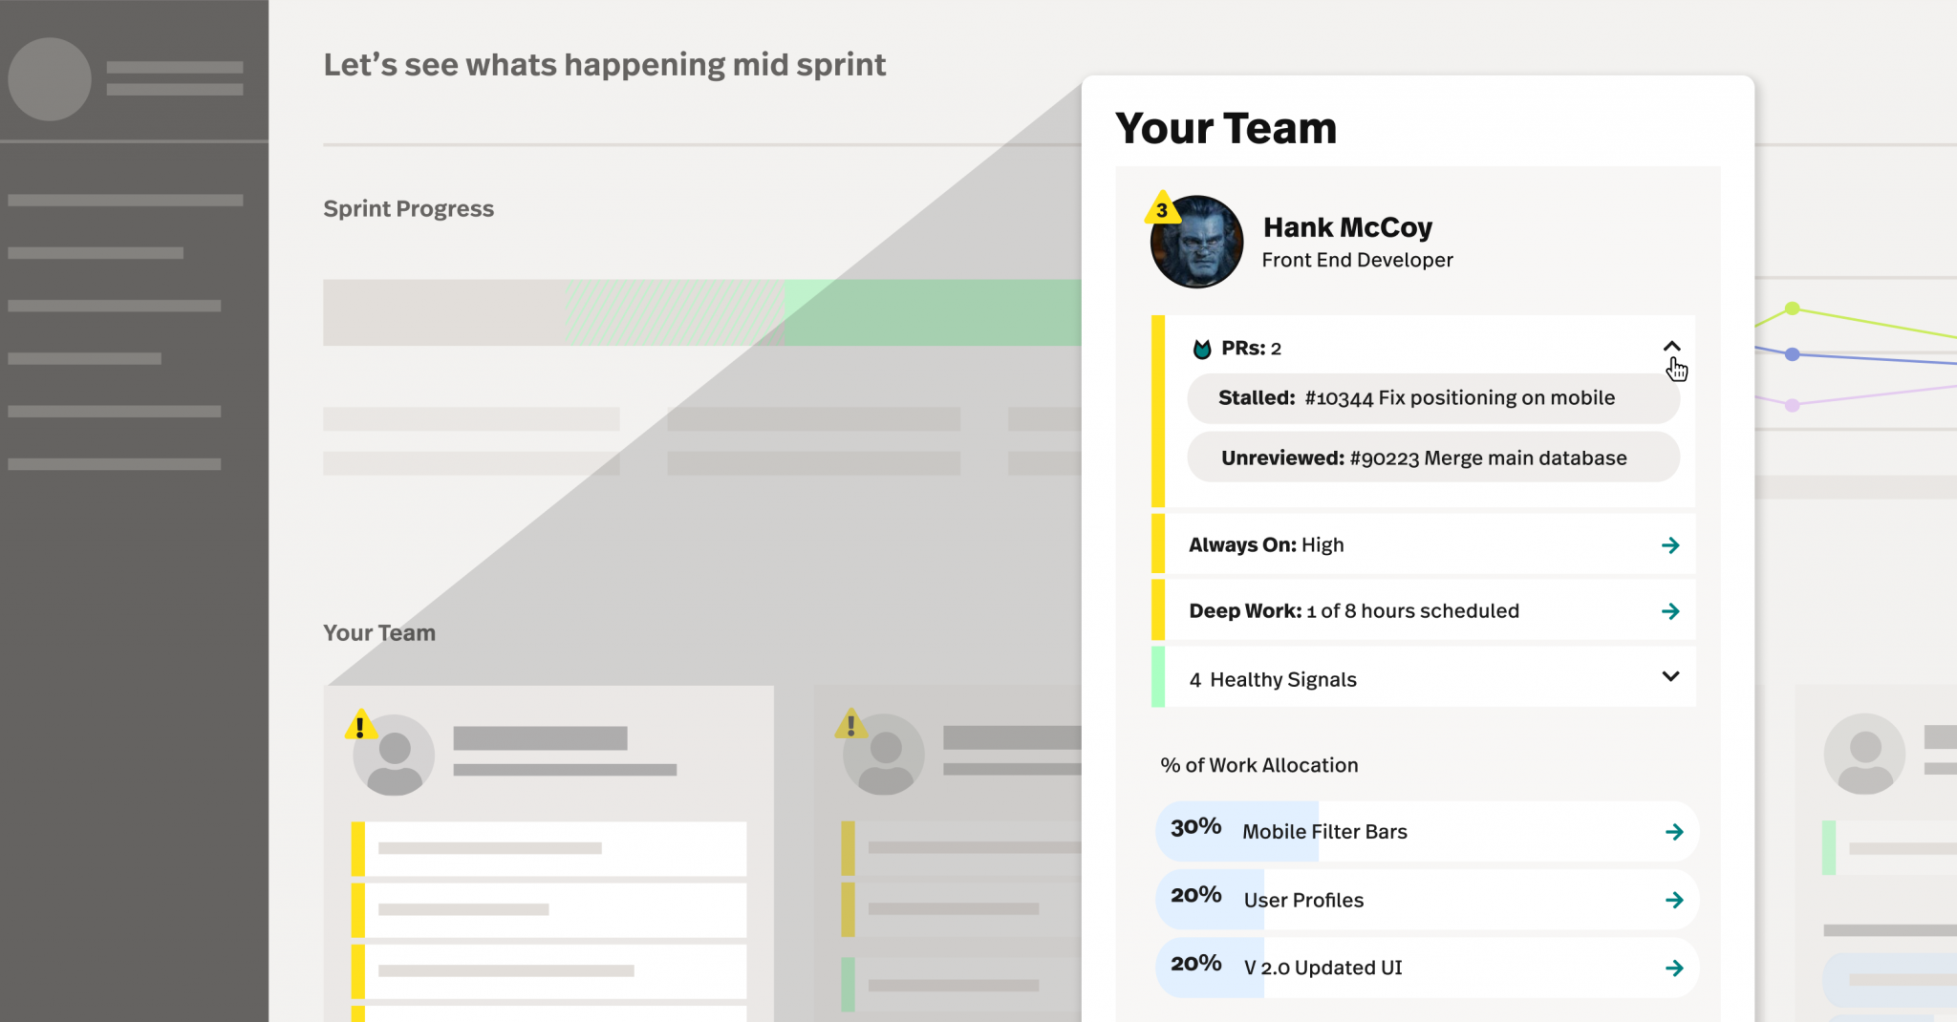Click the arrow for V 2.0 Updated UI
This screenshot has width=1957, height=1022.
click(1674, 969)
